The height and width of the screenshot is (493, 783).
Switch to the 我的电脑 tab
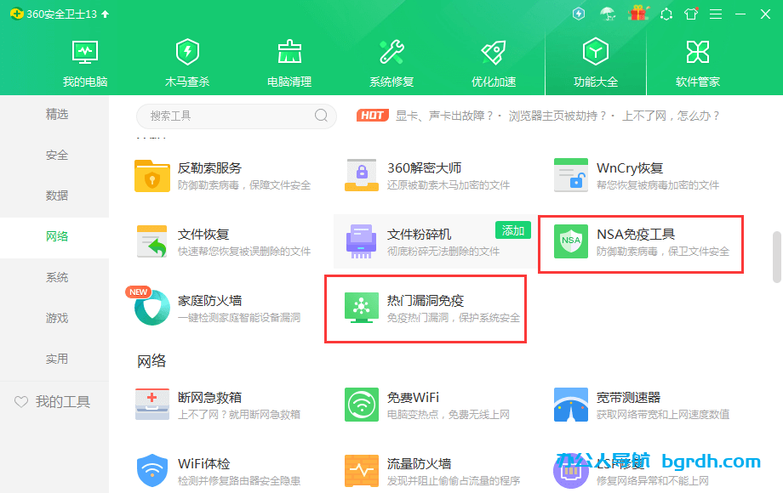click(84, 61)
